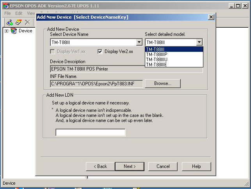Image resolution: width=251 pixels, height=189 pixels.
Task: Click the Add LDN toolbar icon
Action: coord(19,22)
